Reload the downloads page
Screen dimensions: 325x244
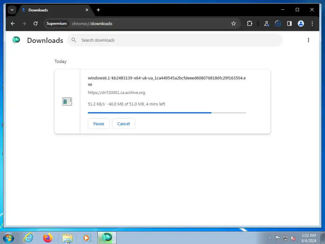(x=36, y=24)
